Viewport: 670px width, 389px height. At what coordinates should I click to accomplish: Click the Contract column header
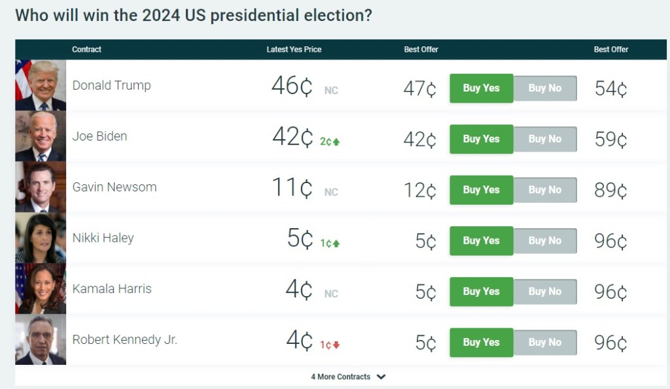[x=86, y=50]
